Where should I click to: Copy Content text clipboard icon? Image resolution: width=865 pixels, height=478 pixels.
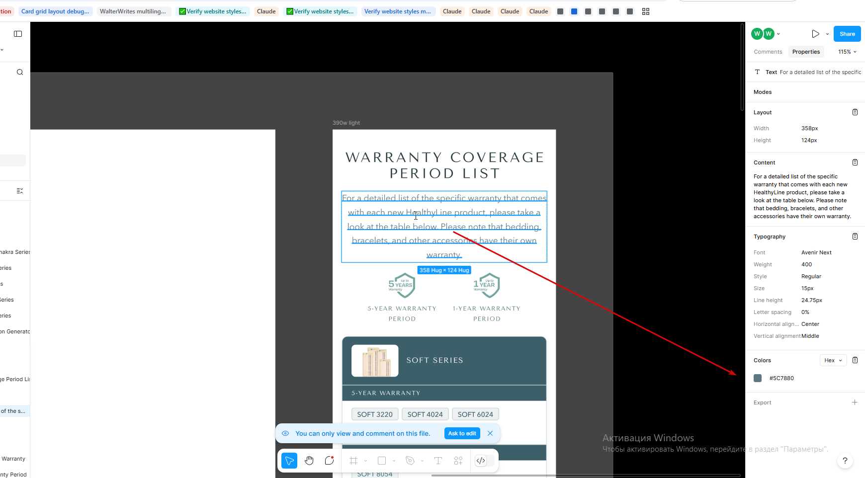[x=855, y=162]
